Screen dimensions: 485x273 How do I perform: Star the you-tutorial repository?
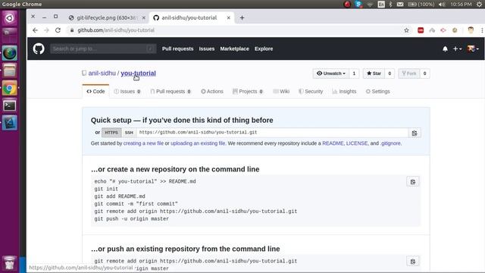point(374,74)
